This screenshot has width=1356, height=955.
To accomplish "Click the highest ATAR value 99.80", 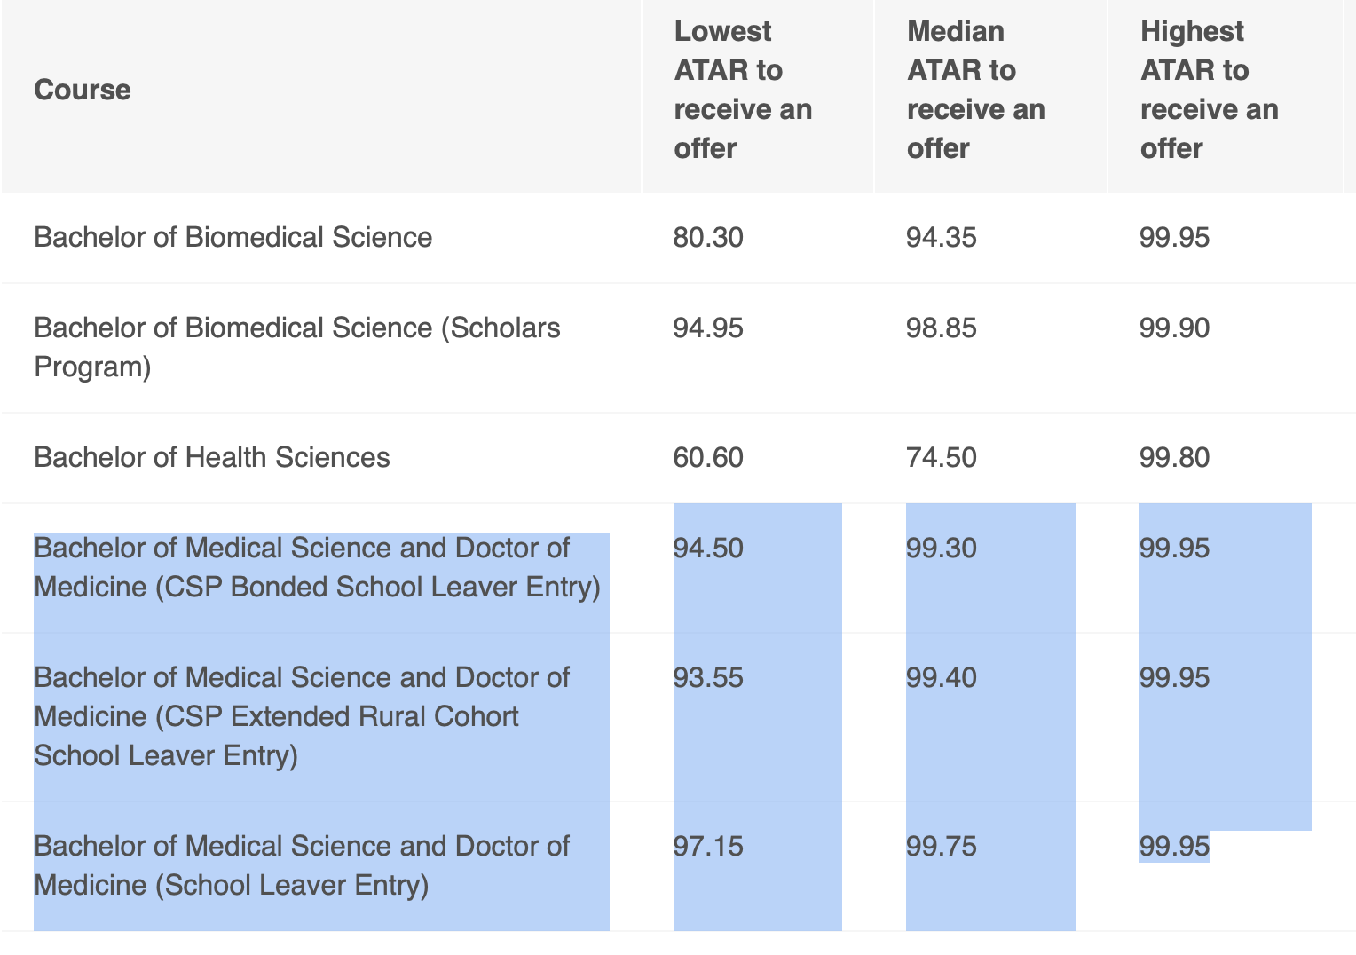I will [1174, 457].
